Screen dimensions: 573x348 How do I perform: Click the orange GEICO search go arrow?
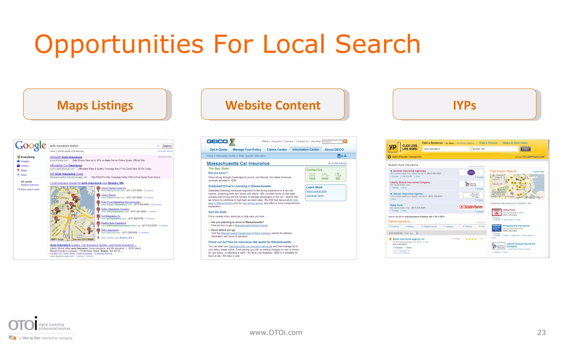click(x=345, y=141)
